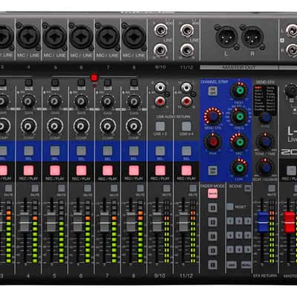The image size is (297, 297).
Task: Click the SEND EFX effect list display
Action: point(265,98)
